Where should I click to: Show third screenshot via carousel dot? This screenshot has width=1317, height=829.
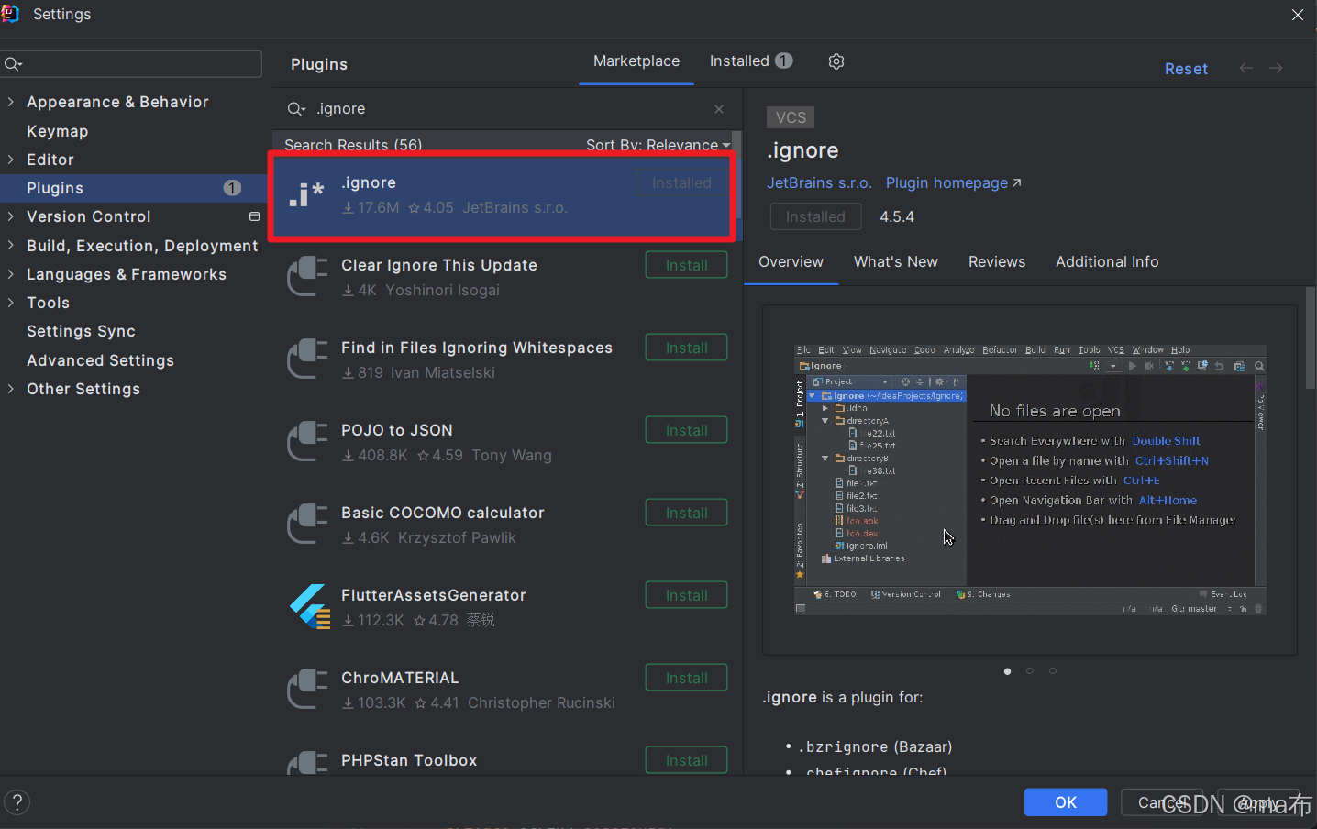point(1053,671)
